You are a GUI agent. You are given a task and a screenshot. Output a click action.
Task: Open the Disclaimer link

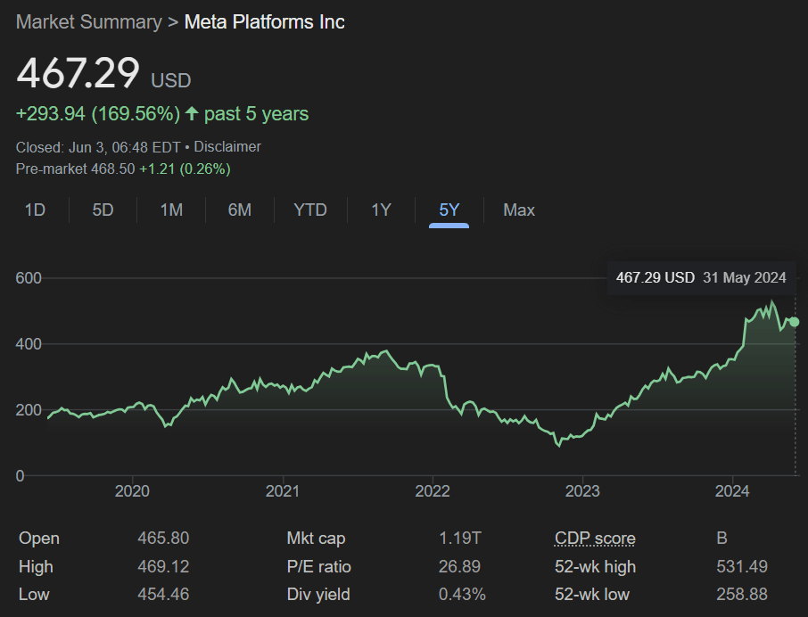[x=227, y=147]
